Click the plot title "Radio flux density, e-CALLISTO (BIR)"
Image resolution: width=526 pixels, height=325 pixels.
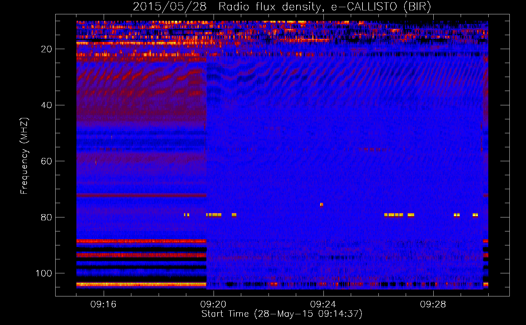324,7
